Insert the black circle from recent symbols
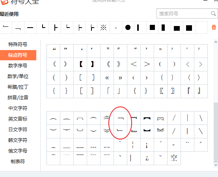Screen dimensions: 218x177 tap(128, 27)
